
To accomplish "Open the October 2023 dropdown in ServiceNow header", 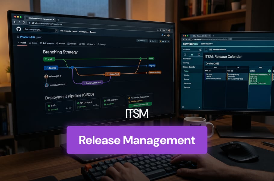I will [207, 44].
